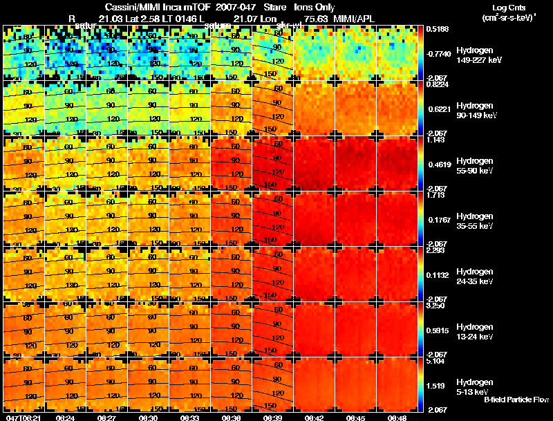The width and height of the screenshot is (553, 421).
Task: Open the 55-90 keV panel at 06:48
Action: 397,164
